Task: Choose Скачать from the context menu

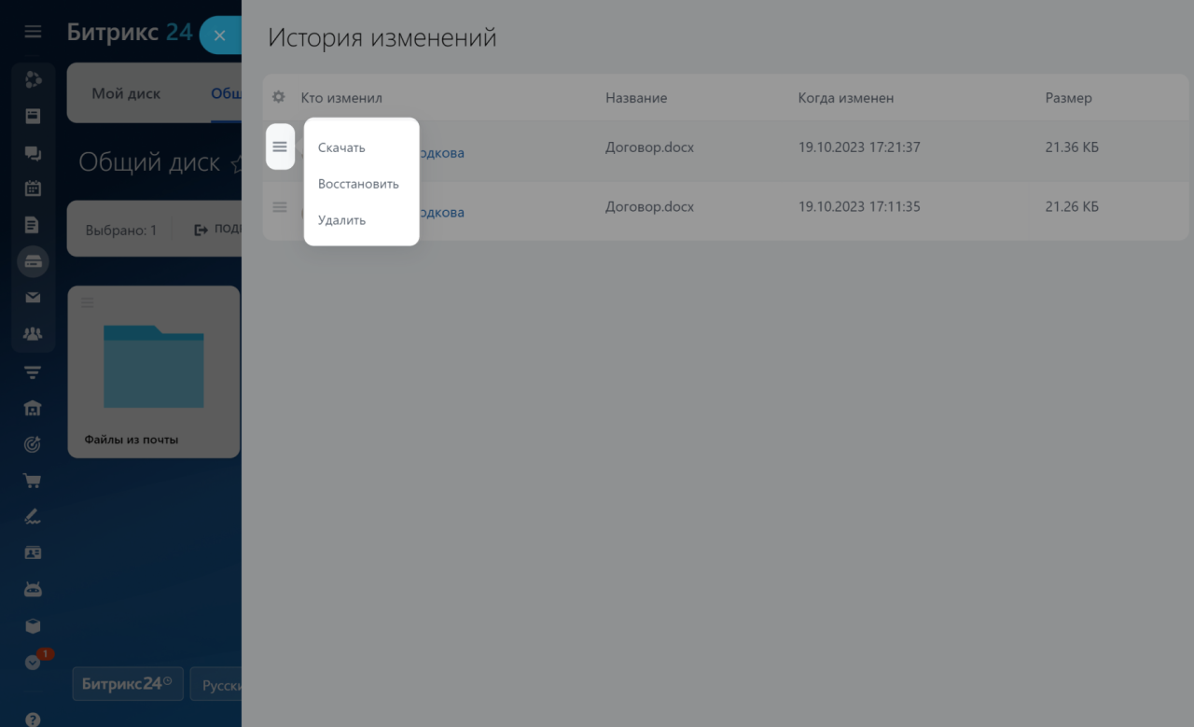Action: coord(341,147)
